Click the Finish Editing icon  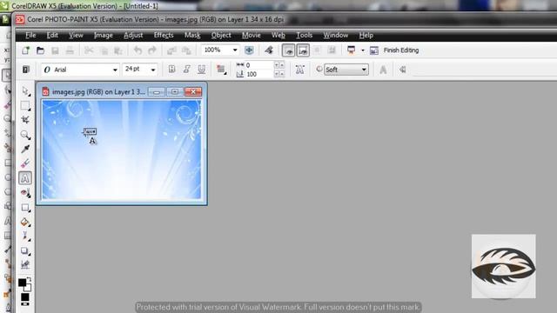click(373, 50)
